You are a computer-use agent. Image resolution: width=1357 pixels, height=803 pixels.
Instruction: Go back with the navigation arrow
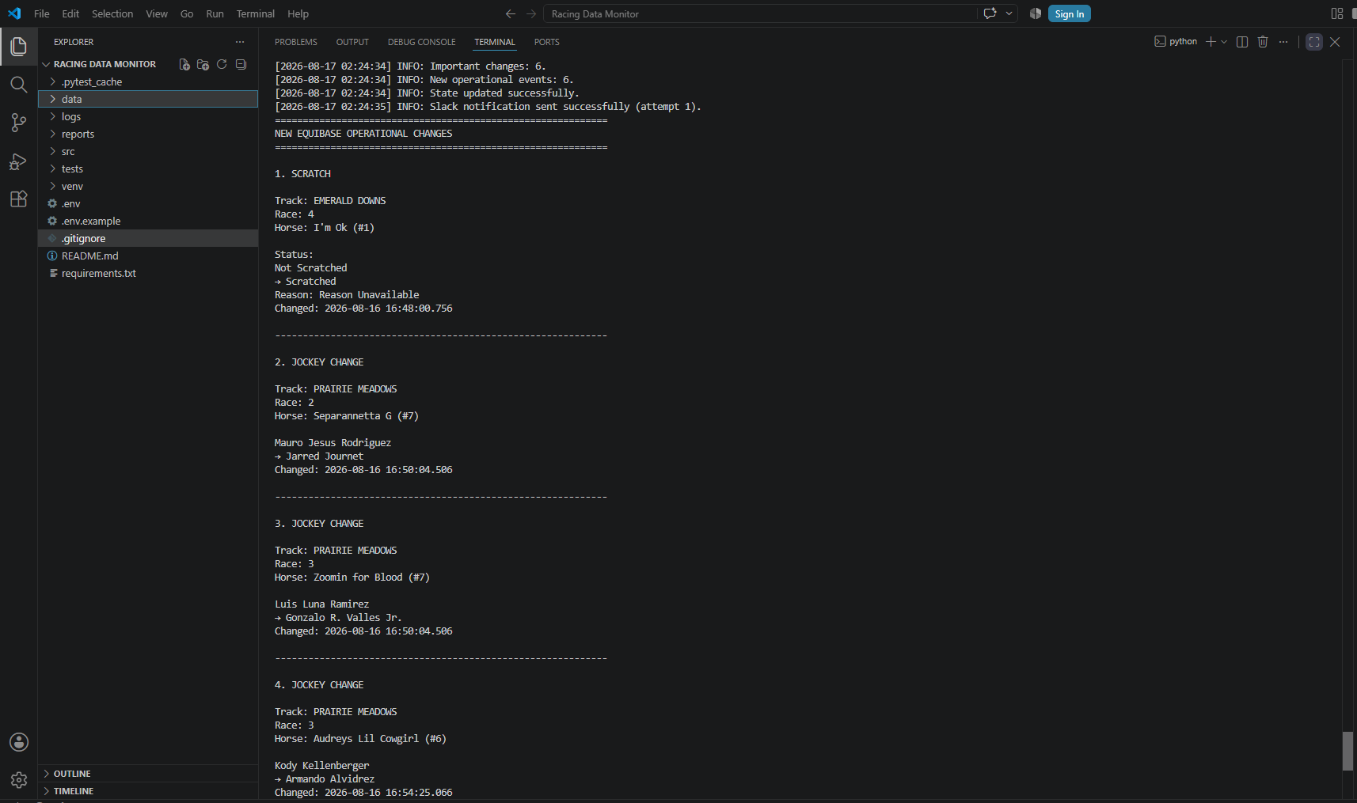click(x=511, y=13)
